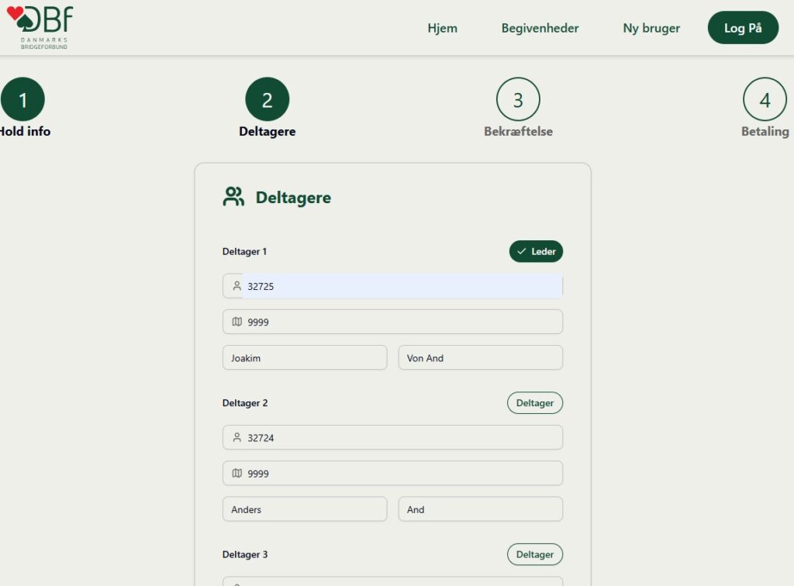Open Begivenheder in the top navigation
794x586 pixels.
point(540,29)
